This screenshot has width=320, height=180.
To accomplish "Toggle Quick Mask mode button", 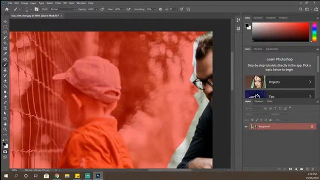I will pyautogui.click(x=5, y=152).
